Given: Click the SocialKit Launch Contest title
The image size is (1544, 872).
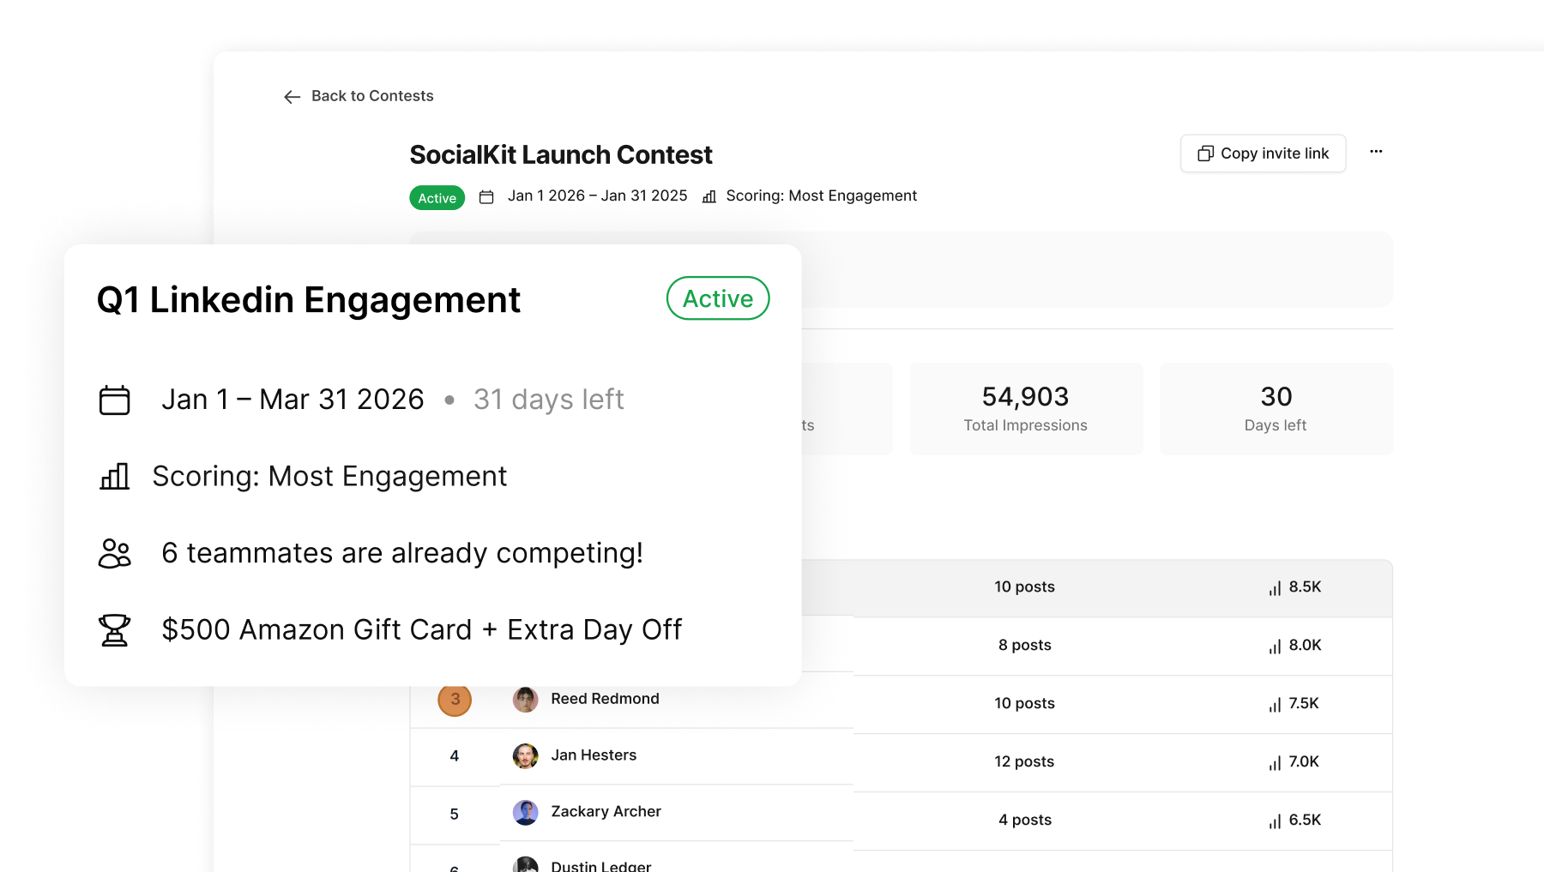Looking at the screenshot, I should tap(561, 155).
